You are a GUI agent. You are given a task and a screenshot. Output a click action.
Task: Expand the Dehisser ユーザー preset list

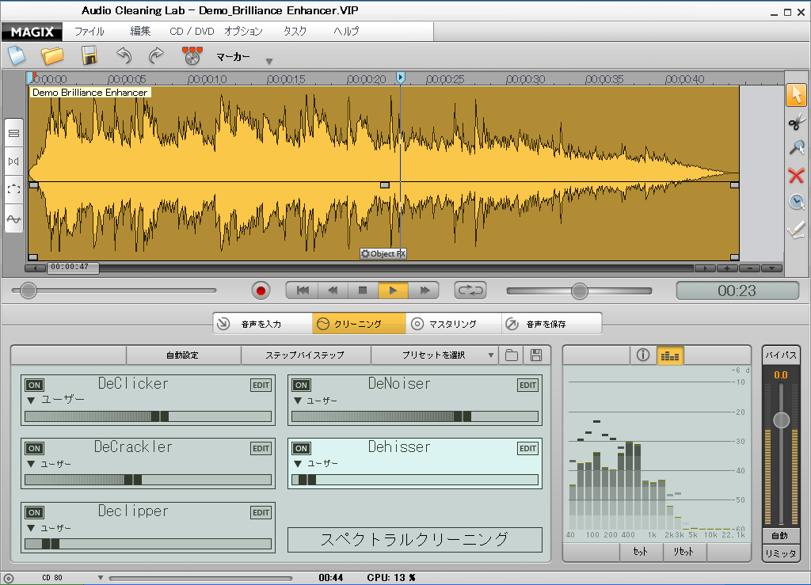pyautogui.click(x=298, y=464)
